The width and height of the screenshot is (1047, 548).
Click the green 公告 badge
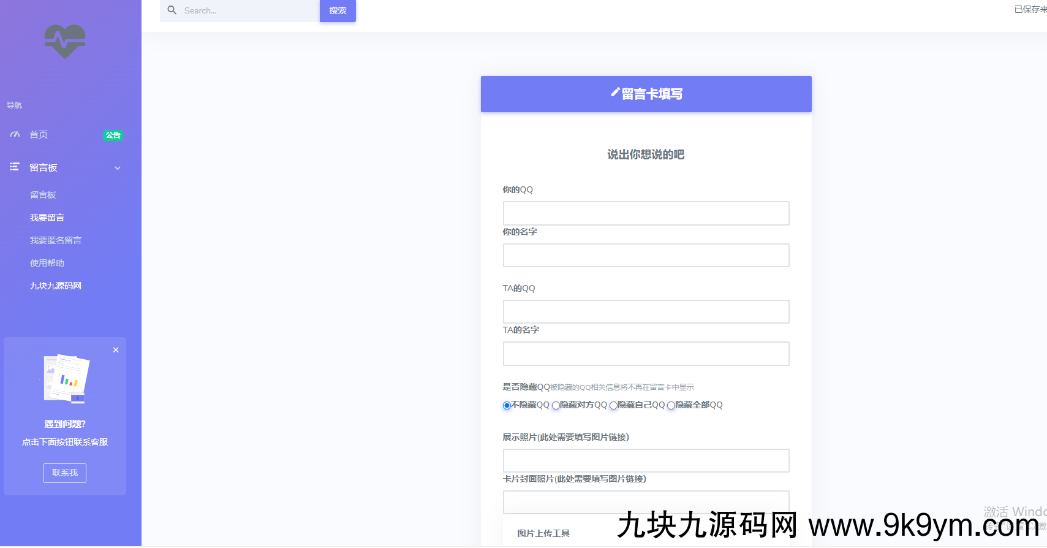tap(113, 135)
